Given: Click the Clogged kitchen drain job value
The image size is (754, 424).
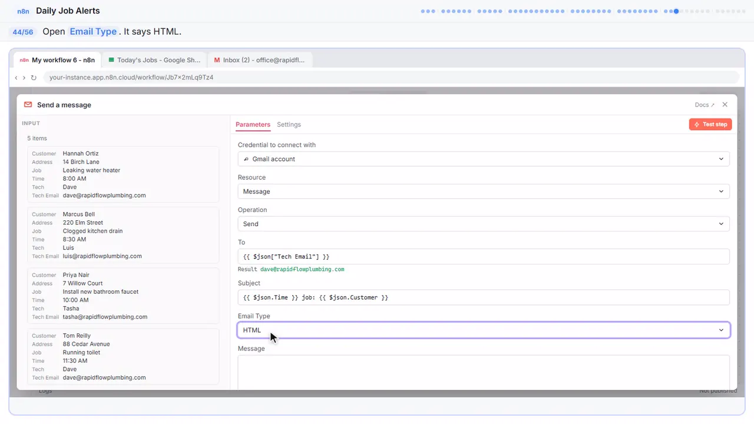Looking at the screenshot, I should tap(93, 231).
